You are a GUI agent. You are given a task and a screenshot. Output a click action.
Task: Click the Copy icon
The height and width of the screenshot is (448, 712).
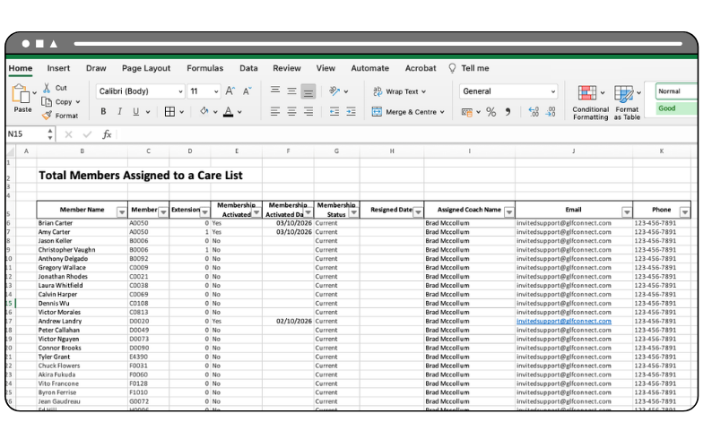coord(47,101)
